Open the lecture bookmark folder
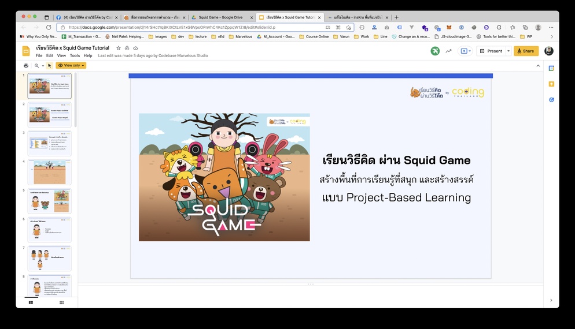575x329 pixels. tap(198, 36)
